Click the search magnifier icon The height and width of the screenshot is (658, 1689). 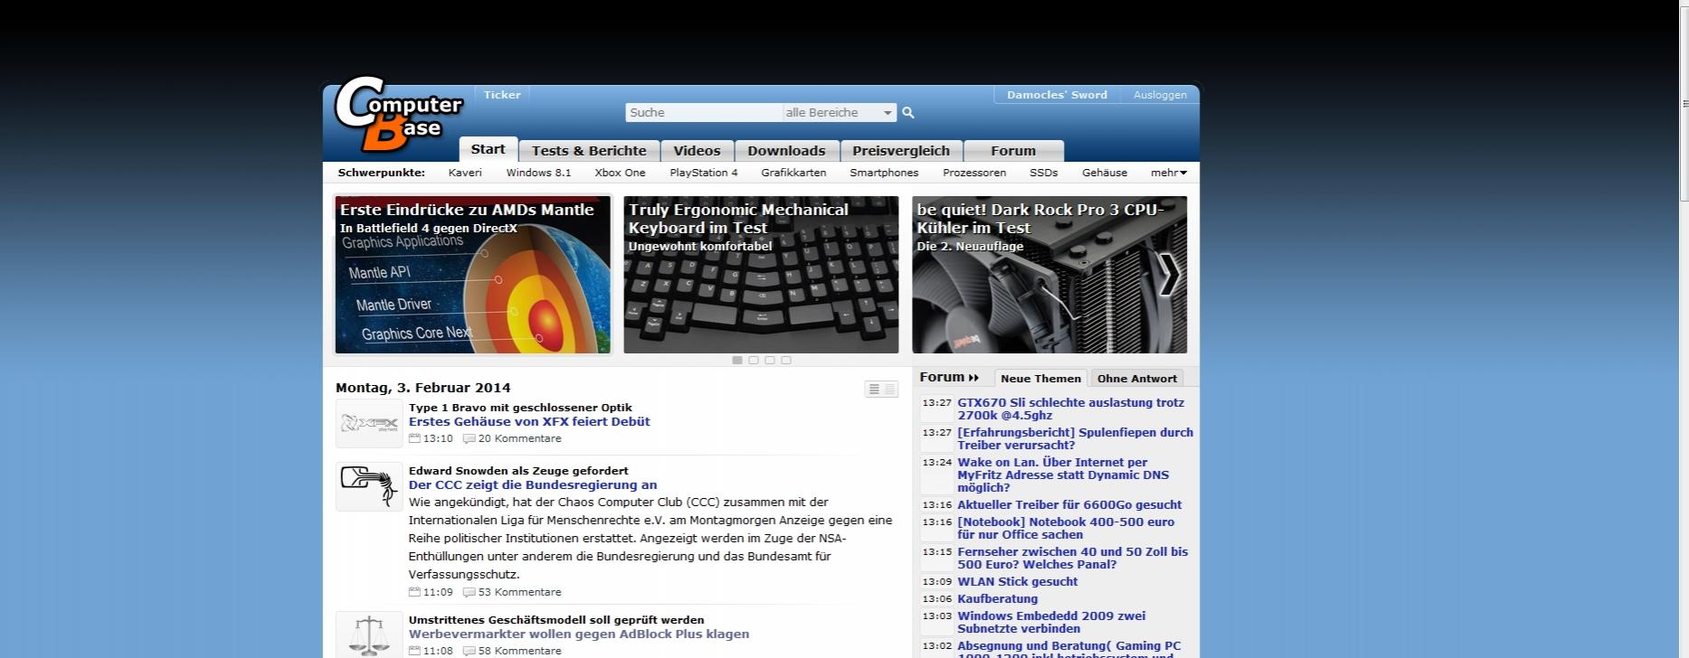908,113
